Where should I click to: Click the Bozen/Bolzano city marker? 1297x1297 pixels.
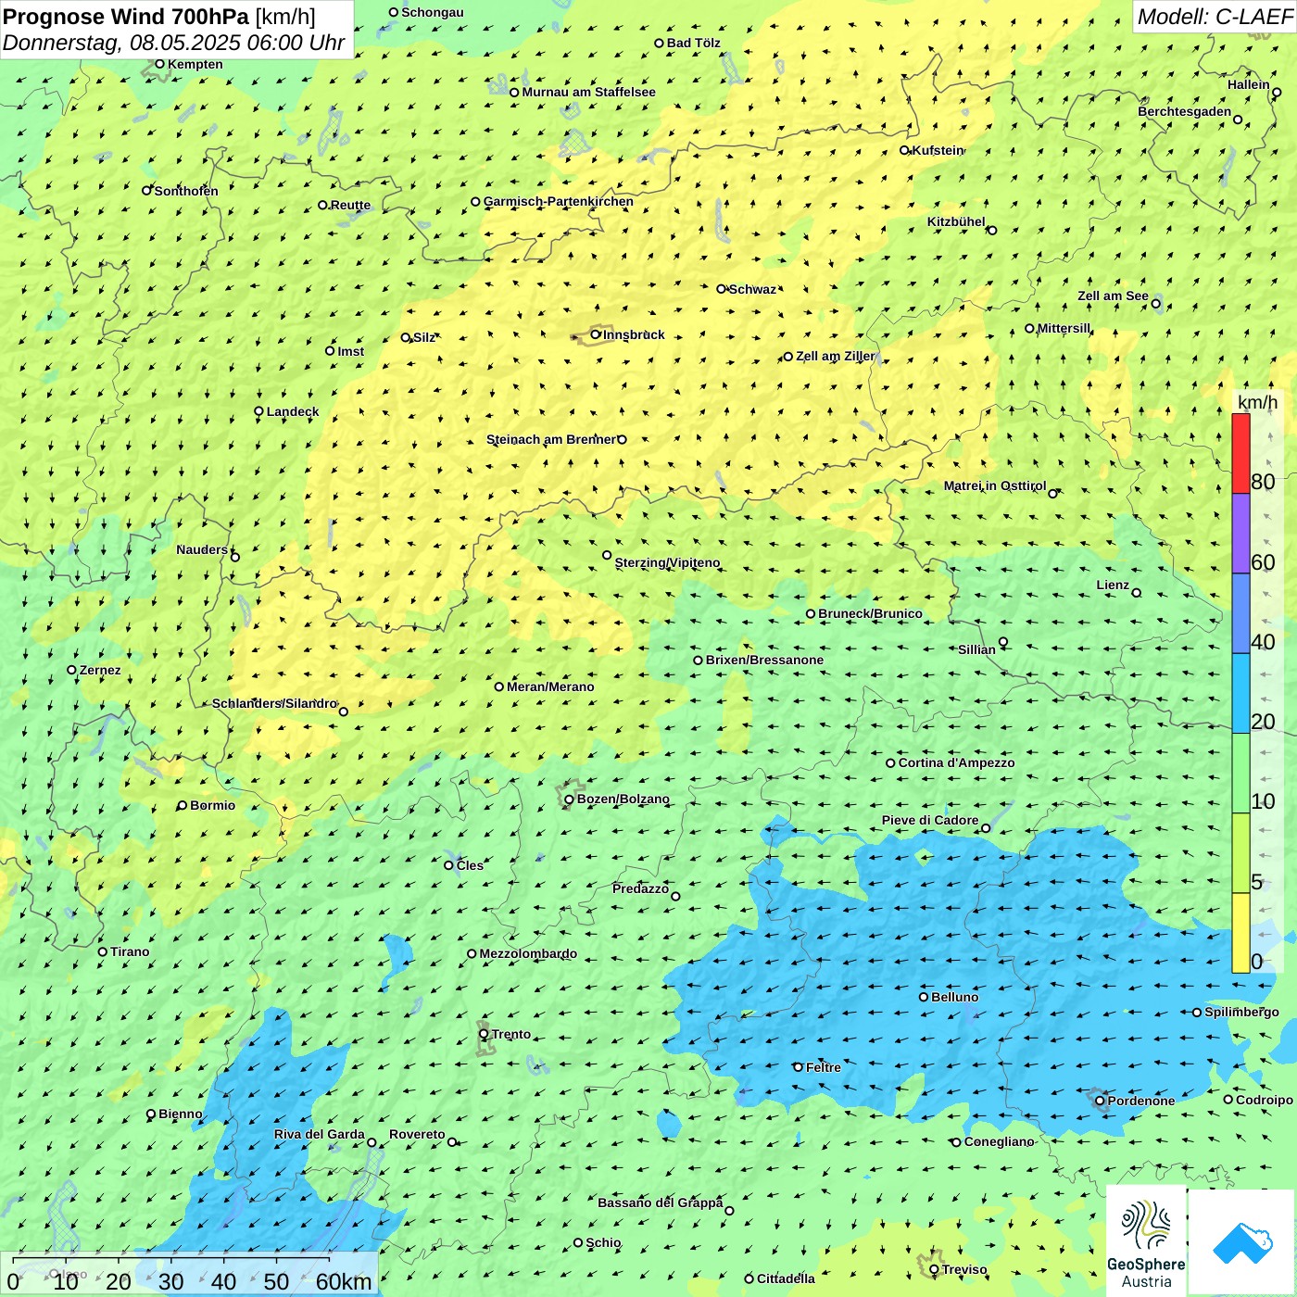pyautogui.click(x=569, y=800)
